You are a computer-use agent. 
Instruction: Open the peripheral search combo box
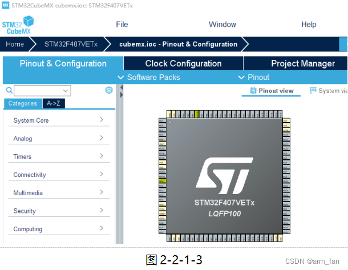click(x=42, y=91)
